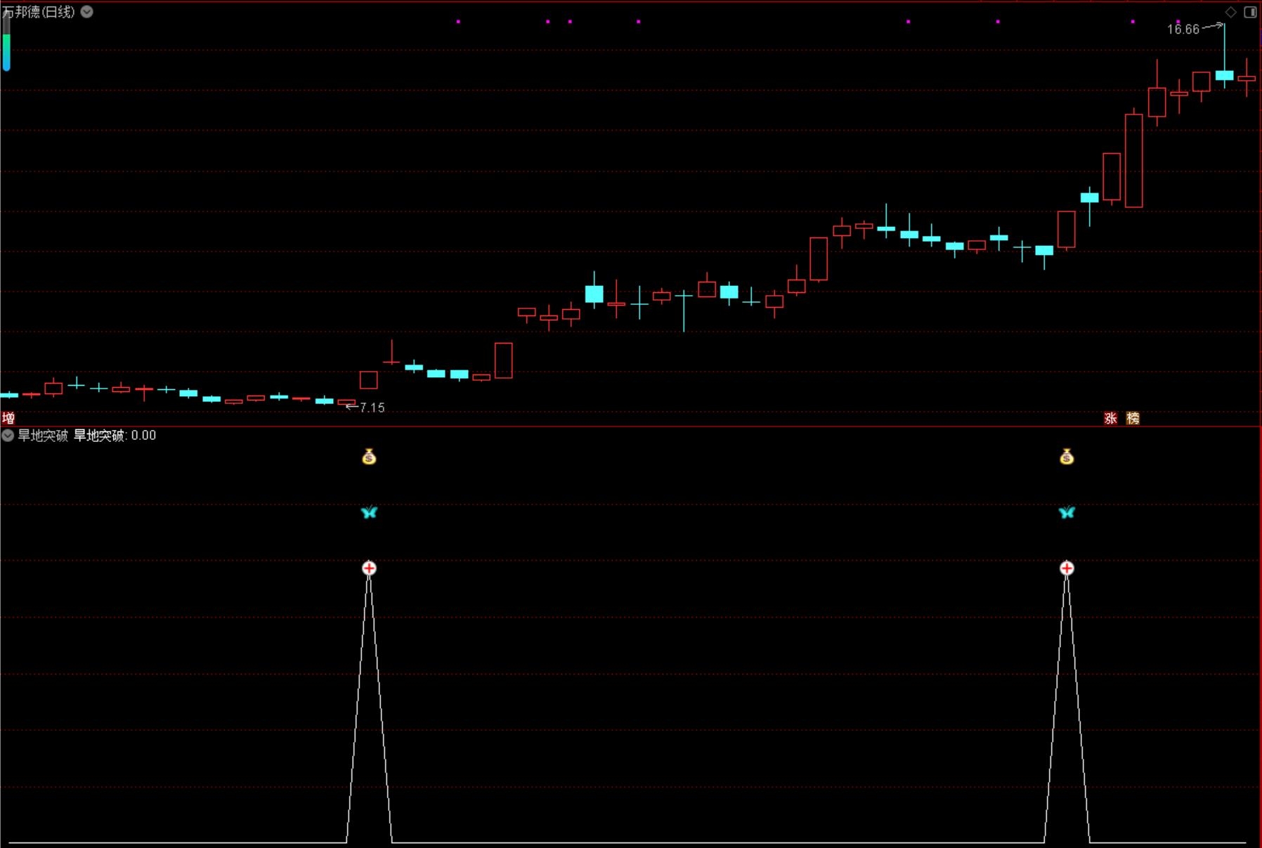The width and height of the screenshot is (1262, 848).
Task: Click the left red plus circle marker
Action: point(369,568)
